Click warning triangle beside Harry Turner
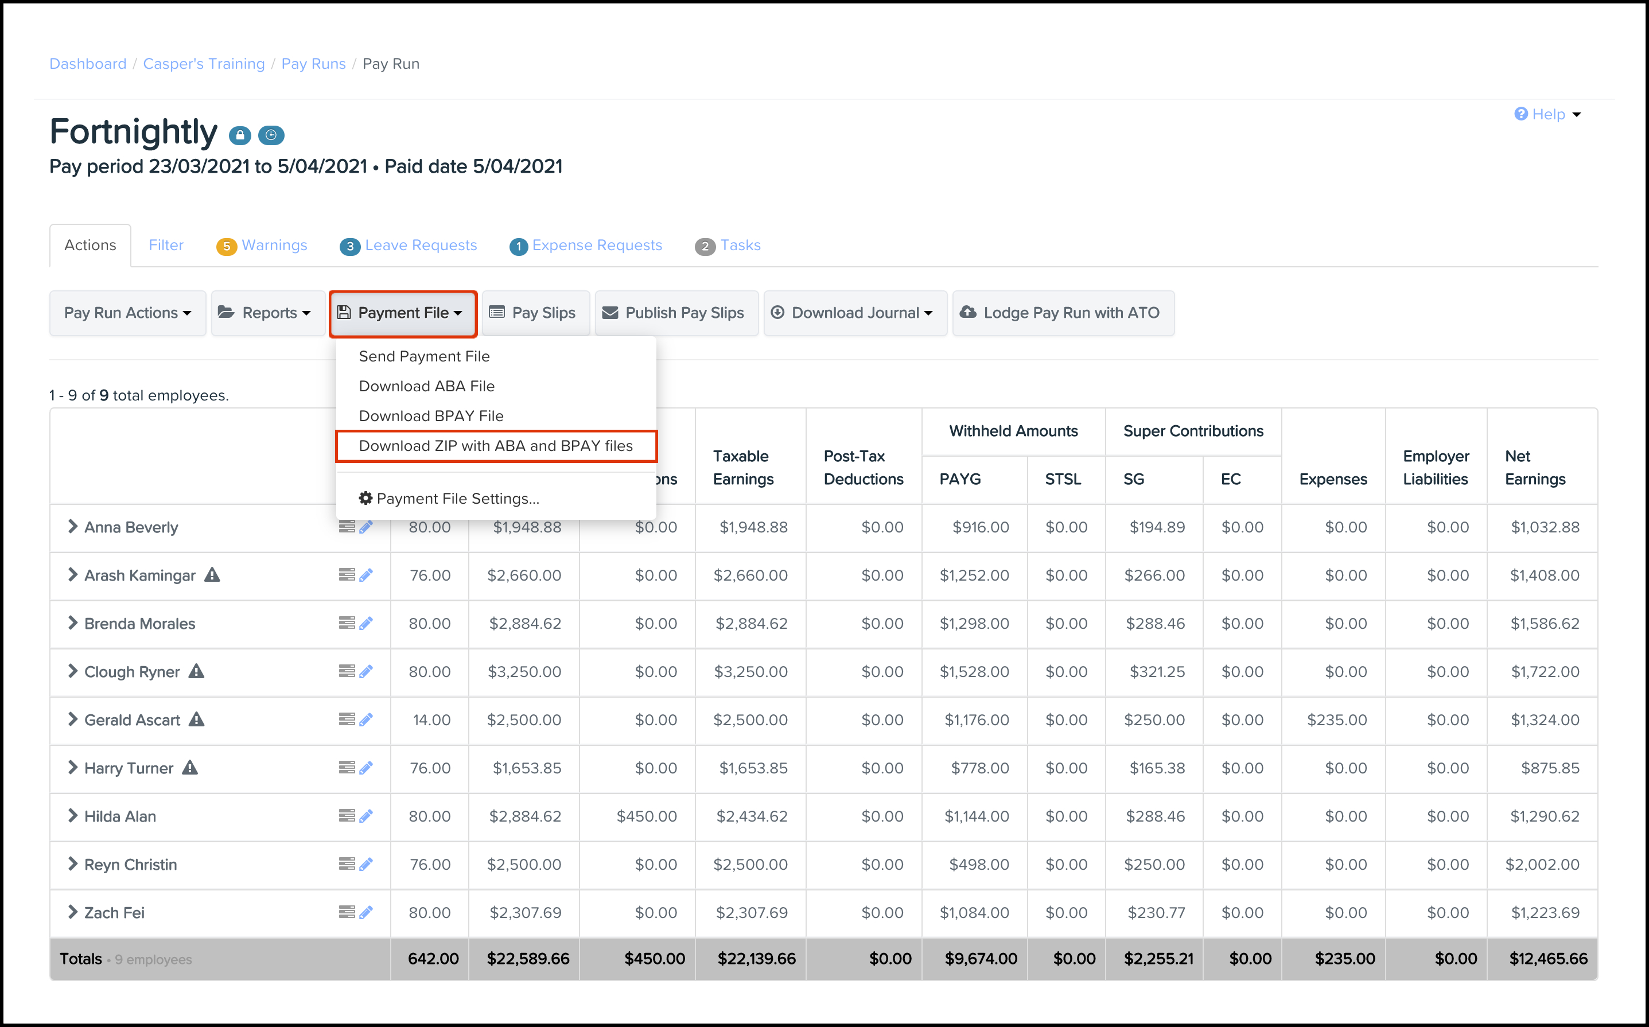Viewport: 1649px width, 1027px height. coord(190,768)
